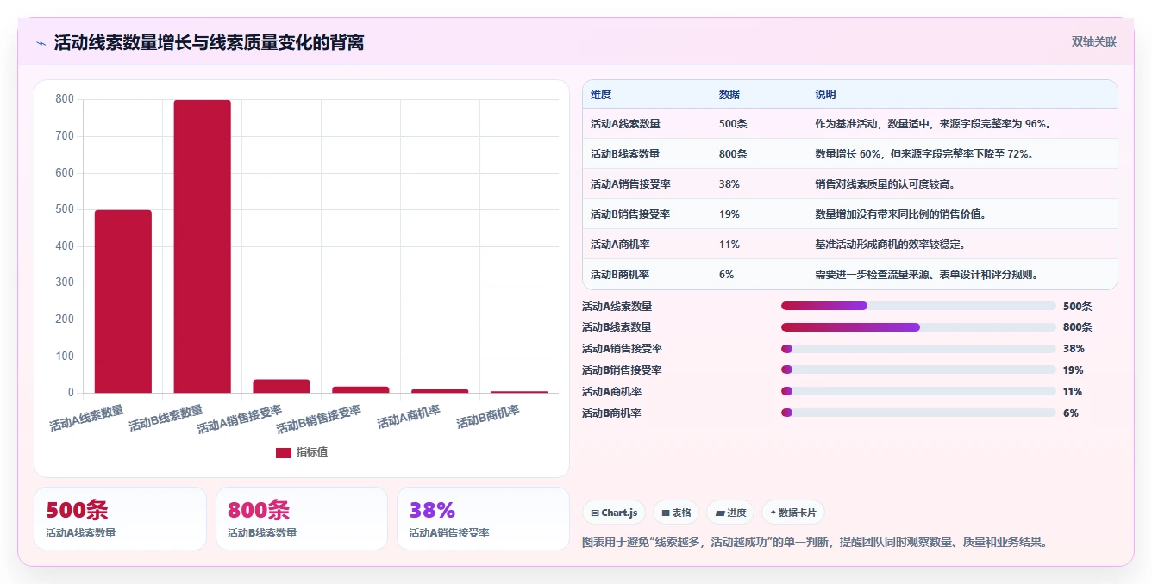
Task: Click the 活动A线索数量 progress bar
Action: click(x=918, y=306)
